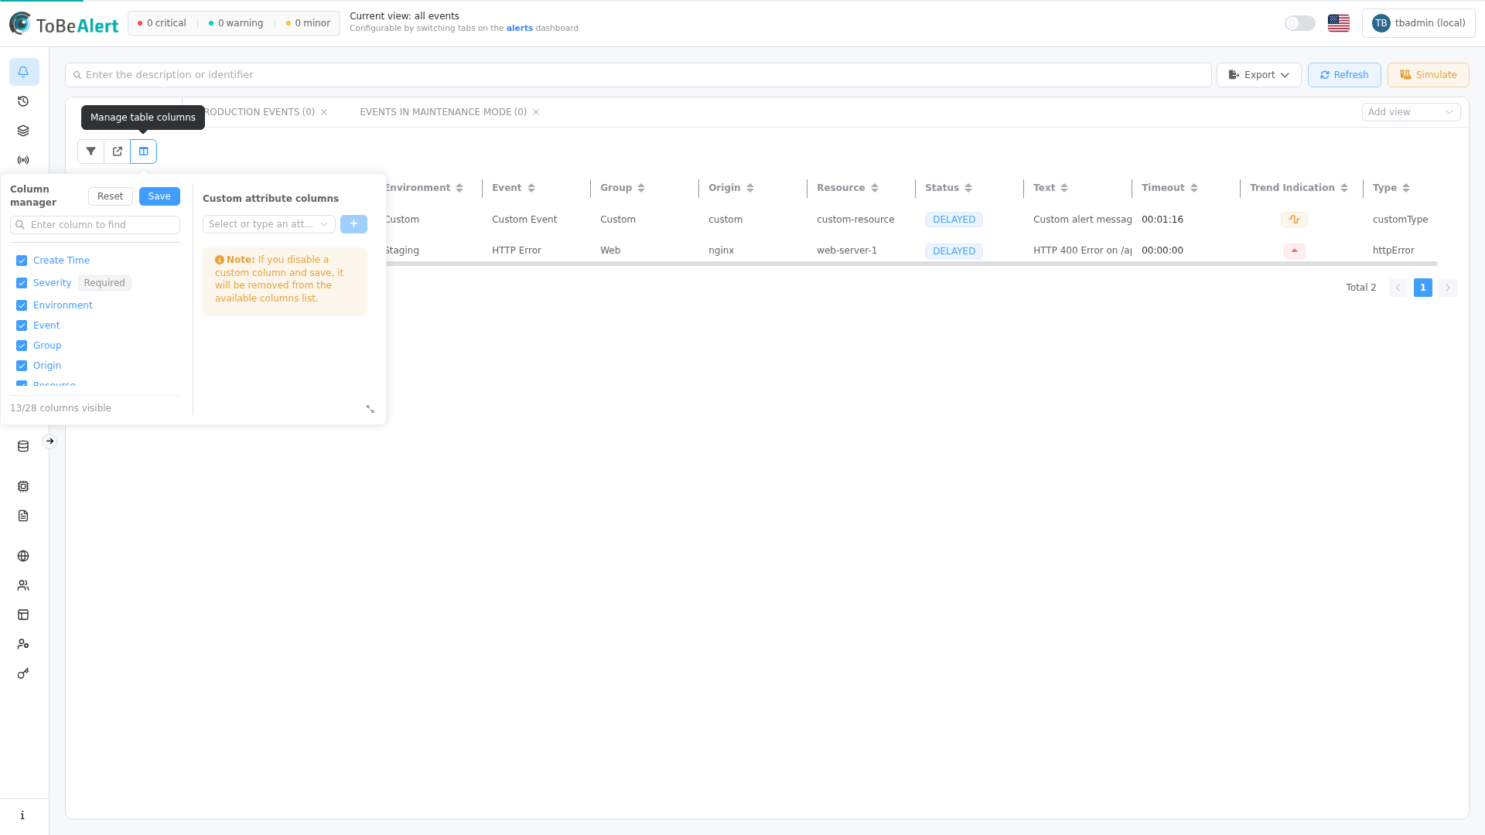Click the orange trend indicator in customType row

coord(1294,220)
